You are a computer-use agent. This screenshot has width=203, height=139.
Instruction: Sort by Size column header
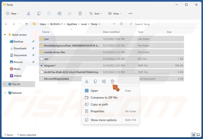(x=169, y=32)
